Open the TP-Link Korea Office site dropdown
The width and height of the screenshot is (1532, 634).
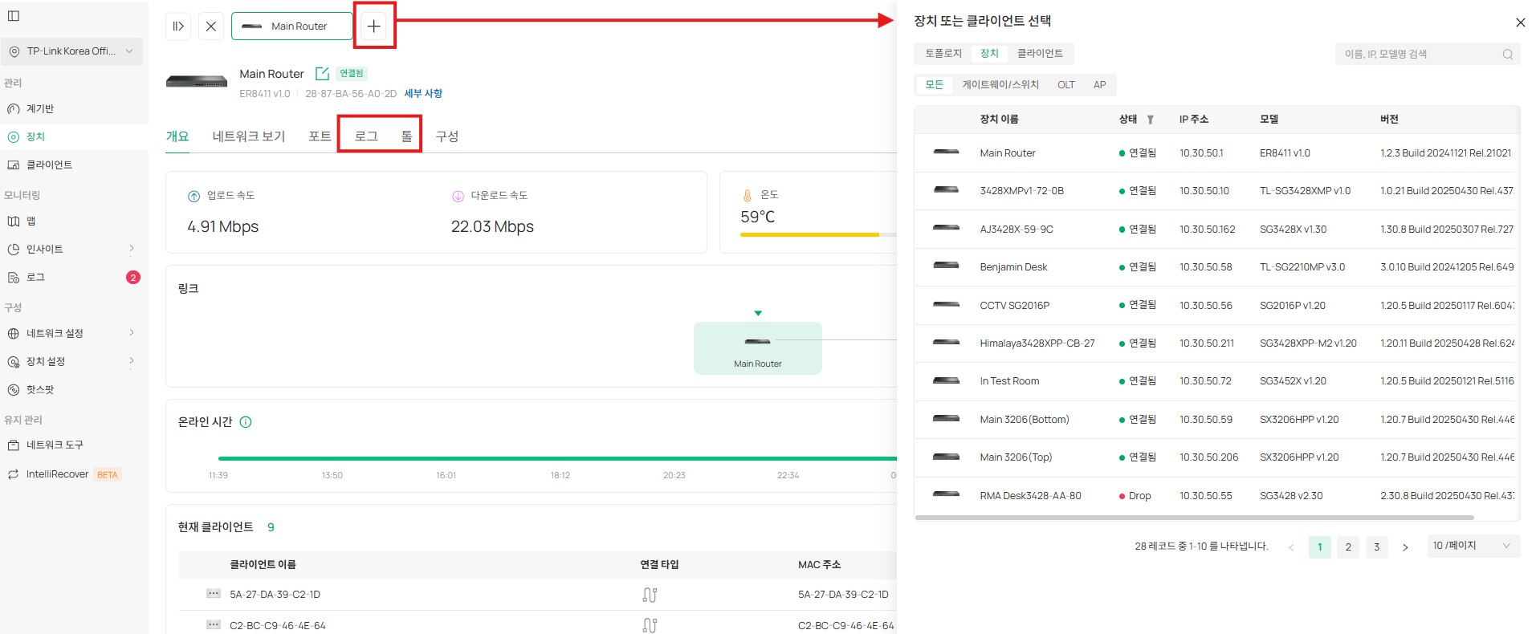pyautogui.click(x=71, y=51)
